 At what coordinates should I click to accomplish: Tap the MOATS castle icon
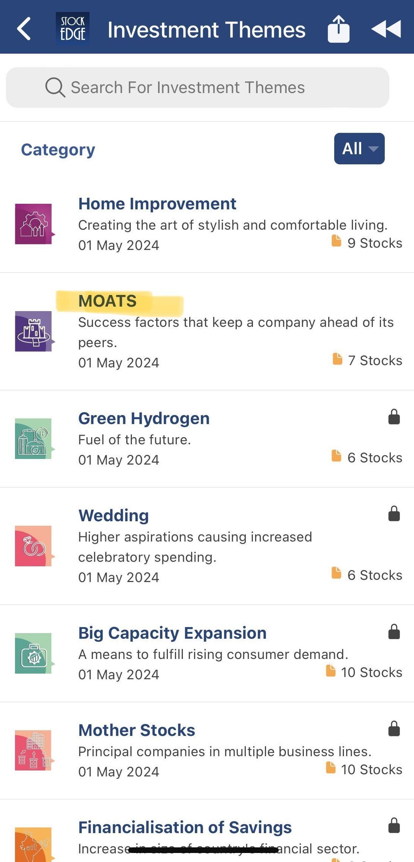33,331
